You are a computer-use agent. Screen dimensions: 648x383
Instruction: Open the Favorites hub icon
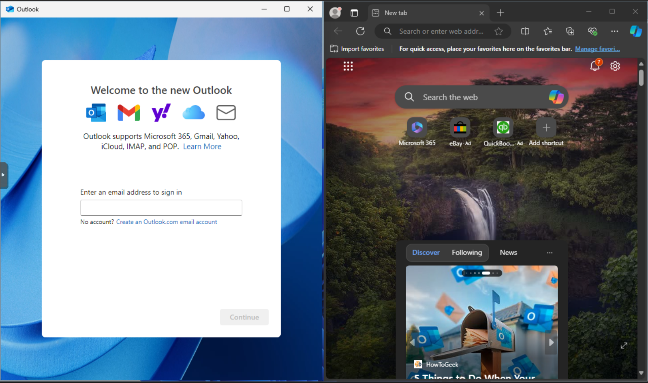tap(548, 31)
